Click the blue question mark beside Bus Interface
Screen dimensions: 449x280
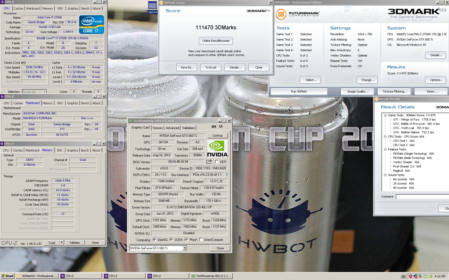[x=227, y=175]
